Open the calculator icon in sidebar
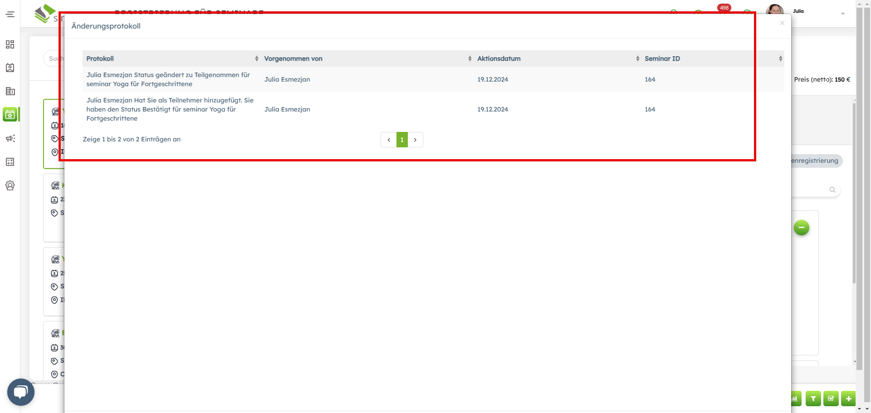The height and width of the screenshot is (413, 871). 10,162
